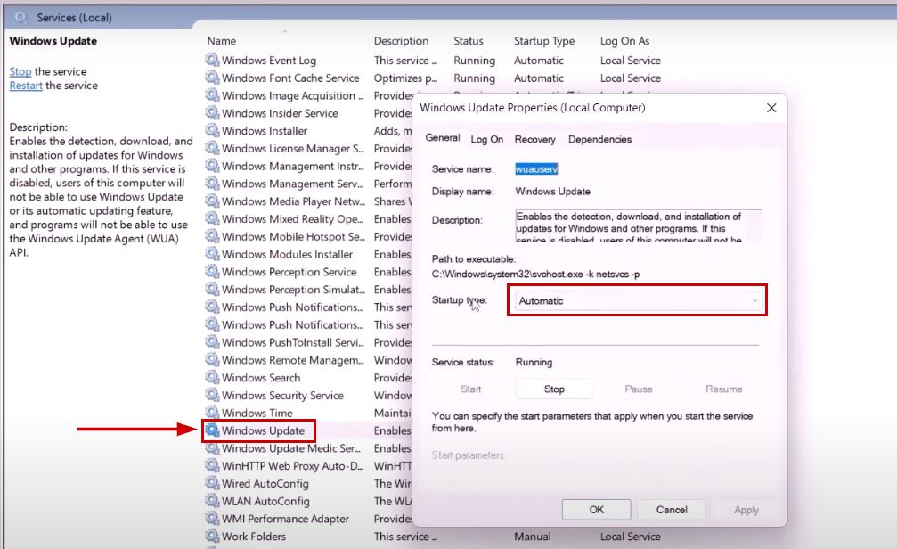Click the gear icon beside Work Folders
897x549 pixels.
click(212, 536)
